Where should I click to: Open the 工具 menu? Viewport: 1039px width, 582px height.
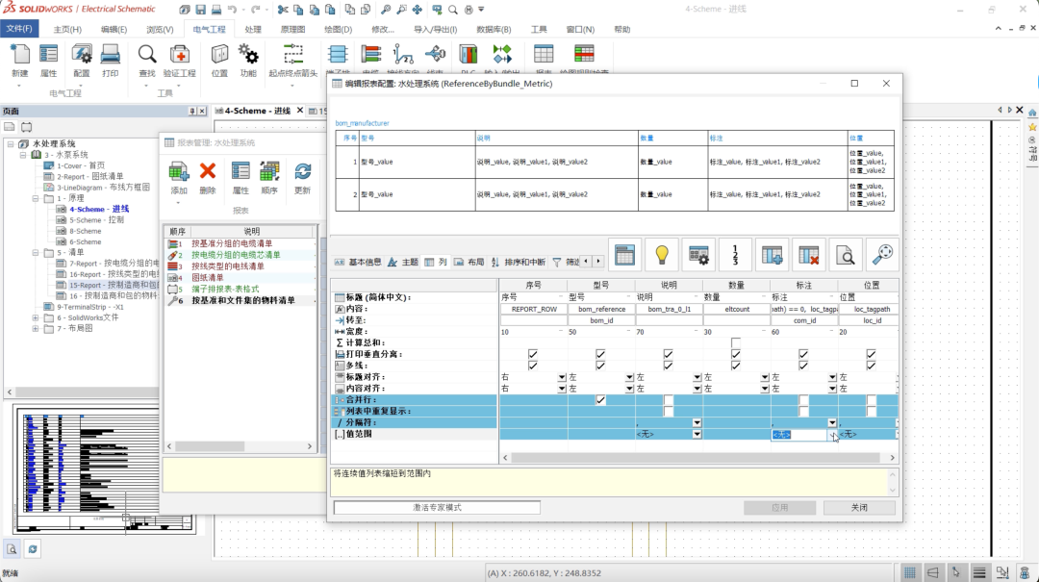coord(540,28)
